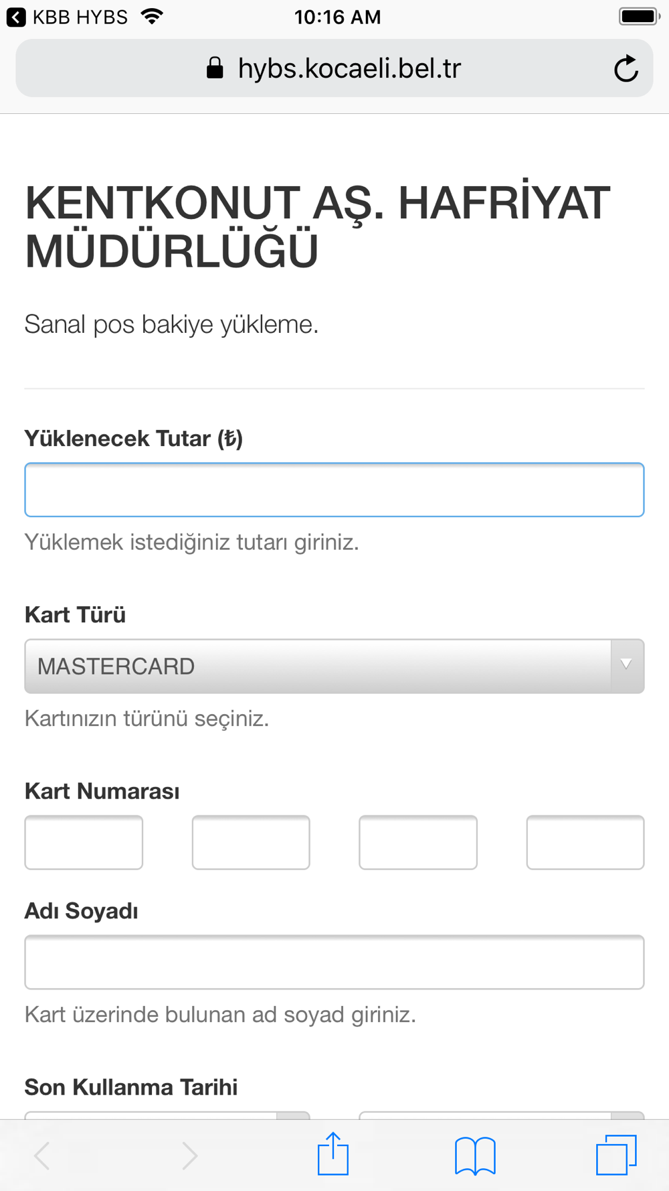Select the hybs.kocaeli.bel.tr address text
The width and height of the screenshot is (669, 1191).
pos(349,68)
